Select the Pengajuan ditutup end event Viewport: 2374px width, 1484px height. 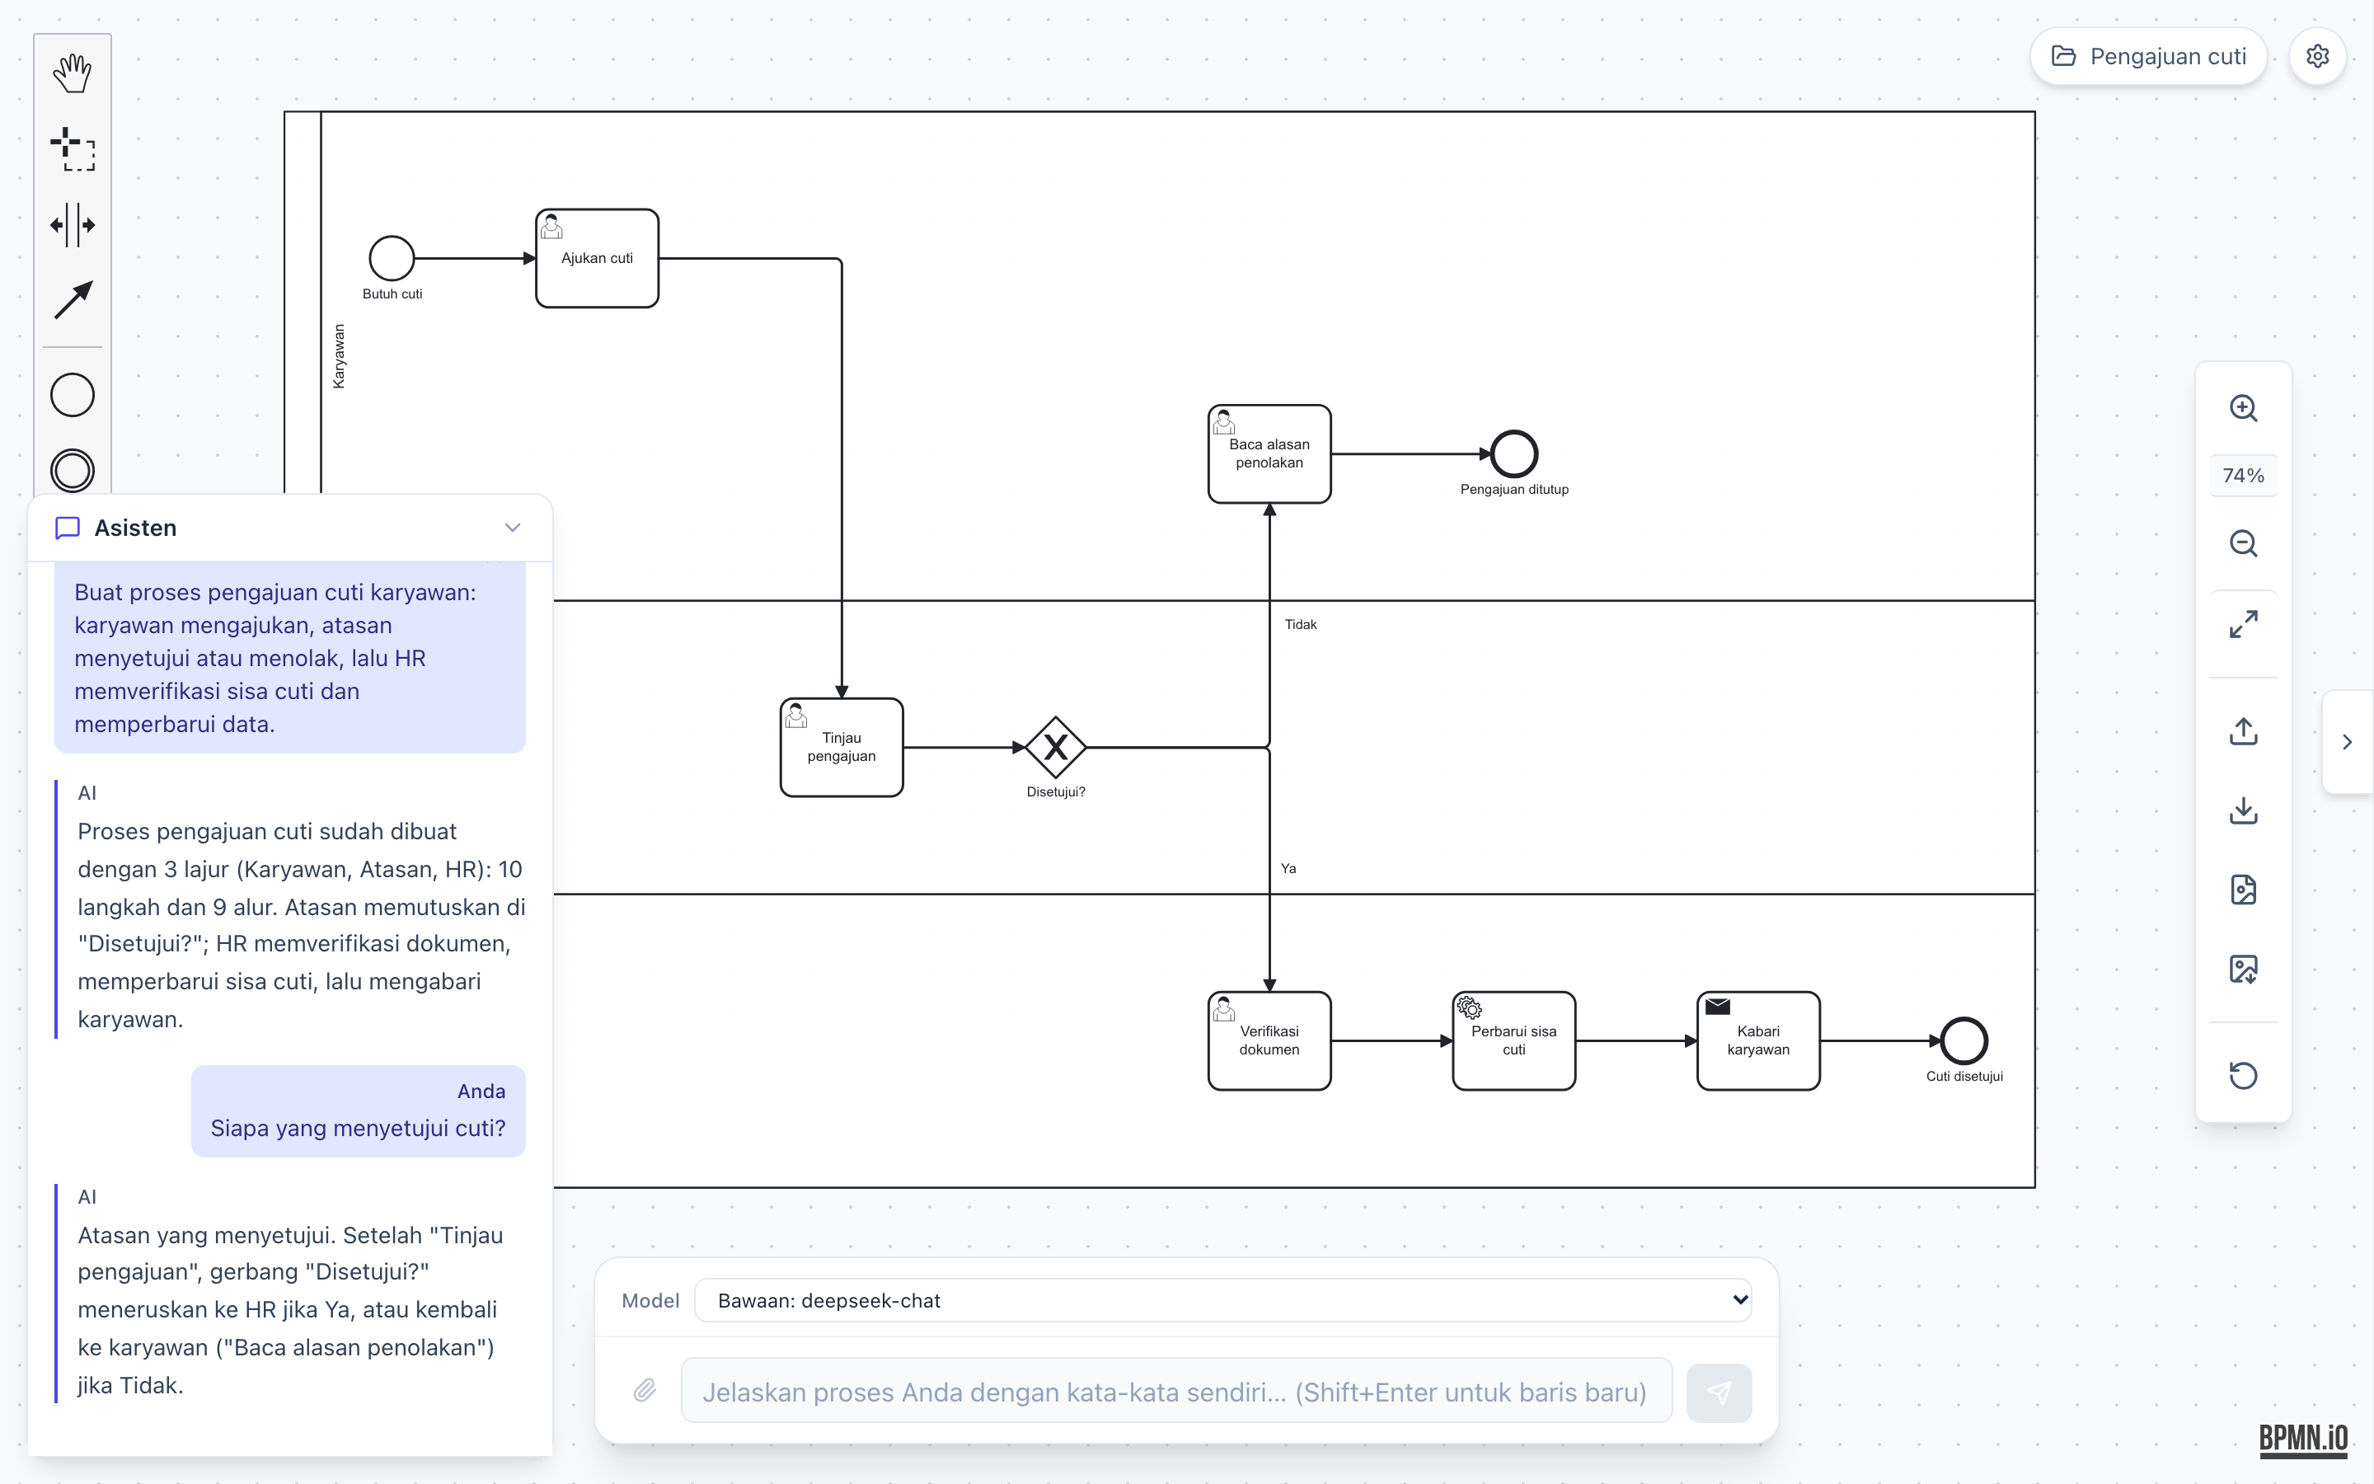pos(1513,453)
